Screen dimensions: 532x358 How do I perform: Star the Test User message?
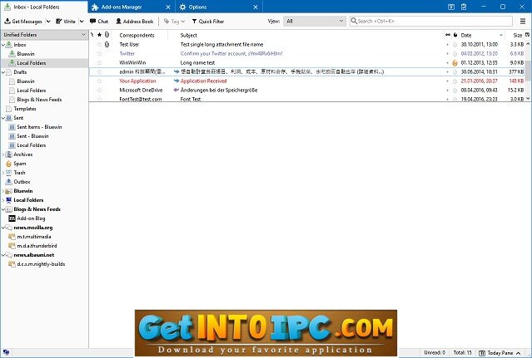pyautogui.click(x=99, y=44)
